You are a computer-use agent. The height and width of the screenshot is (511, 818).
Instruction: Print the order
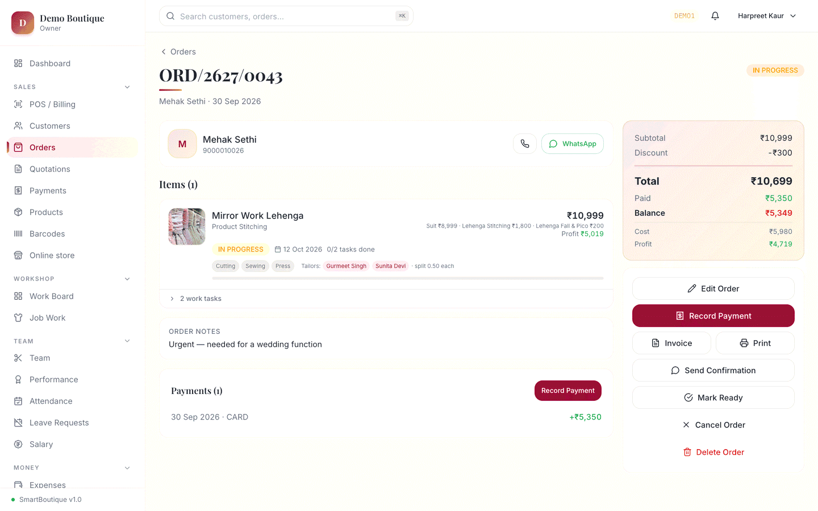click(x=755, y=343)
